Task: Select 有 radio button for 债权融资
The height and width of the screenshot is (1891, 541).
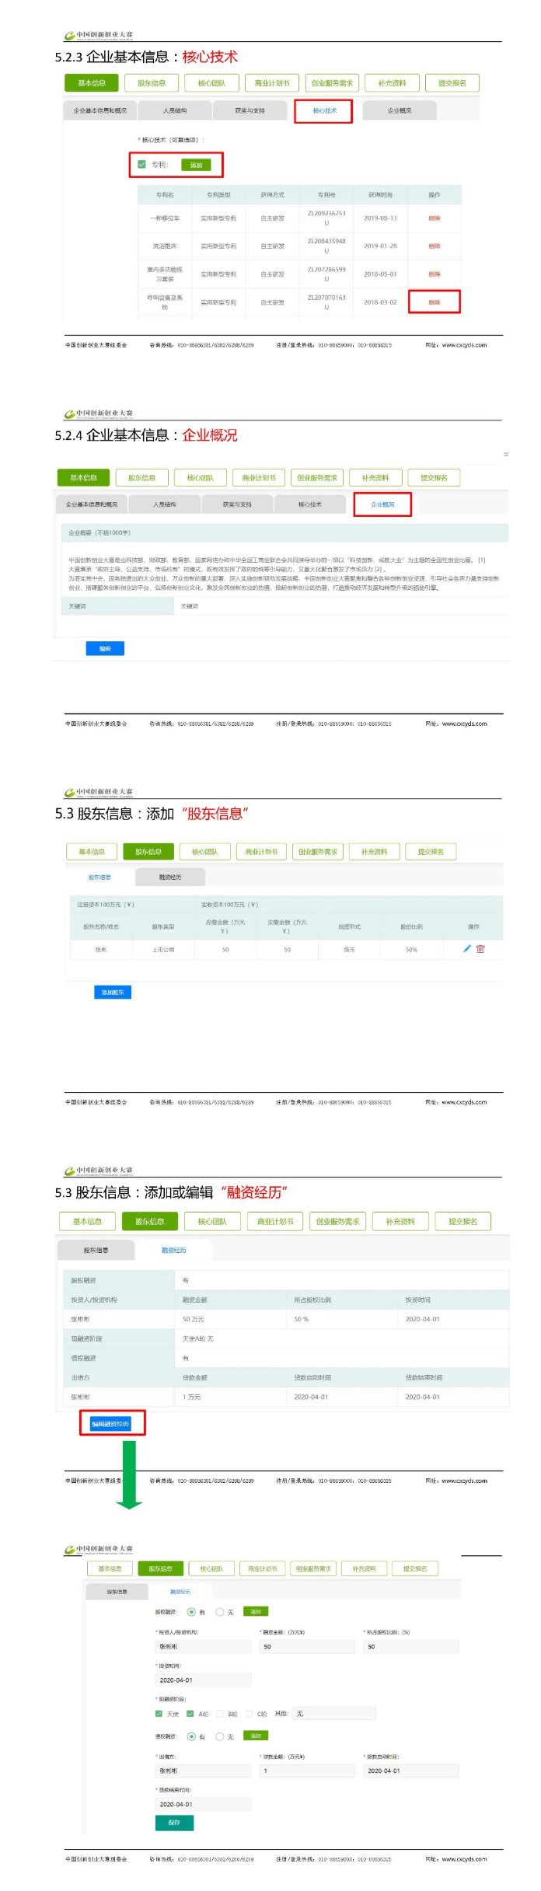Action: point(191,1736)
